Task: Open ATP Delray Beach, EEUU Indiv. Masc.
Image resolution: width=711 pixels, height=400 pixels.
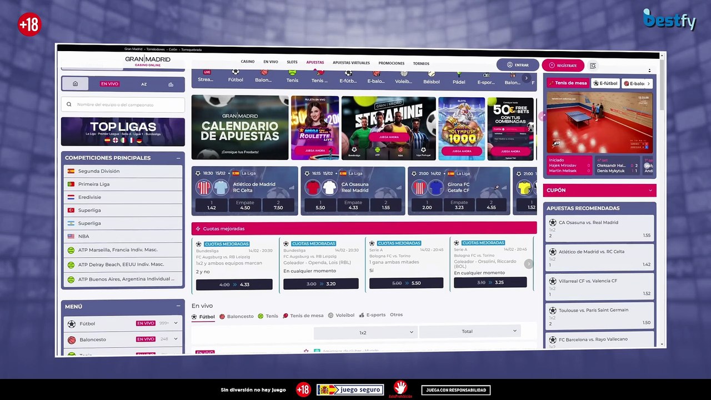Action: (122, 264)
